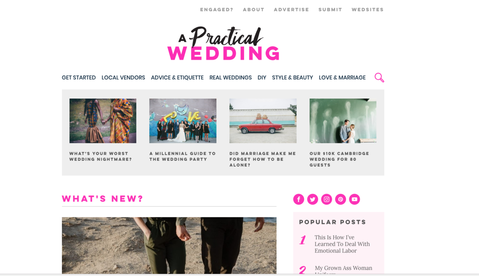Open the pink magnifying glass search

coord(379,78)
